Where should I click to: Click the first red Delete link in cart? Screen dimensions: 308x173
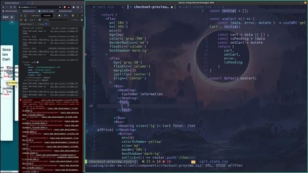coord(6,76)
